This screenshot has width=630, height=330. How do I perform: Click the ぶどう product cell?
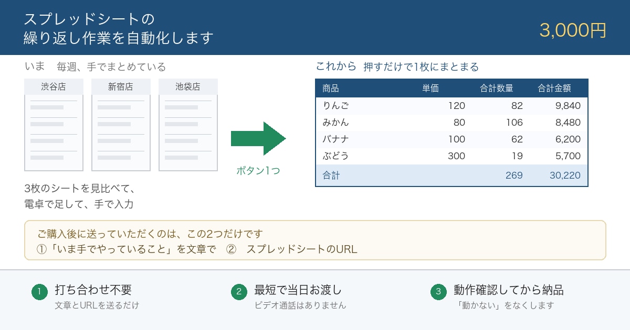(335, 156)
